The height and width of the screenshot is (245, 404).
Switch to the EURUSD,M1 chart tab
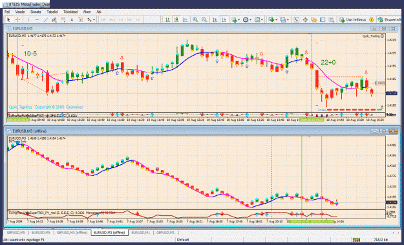pyautogui.click(x=141, y=233)
